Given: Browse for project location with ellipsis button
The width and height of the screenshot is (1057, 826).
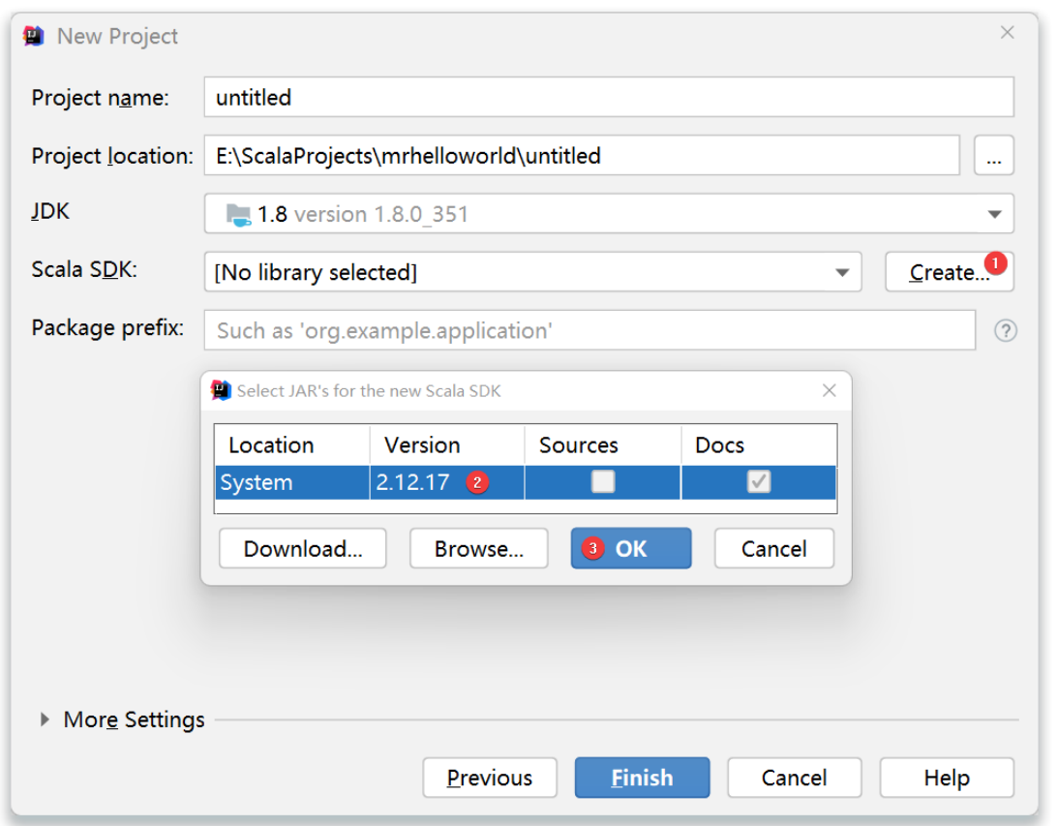Looking at the screenshot, I should coord(994,156).
